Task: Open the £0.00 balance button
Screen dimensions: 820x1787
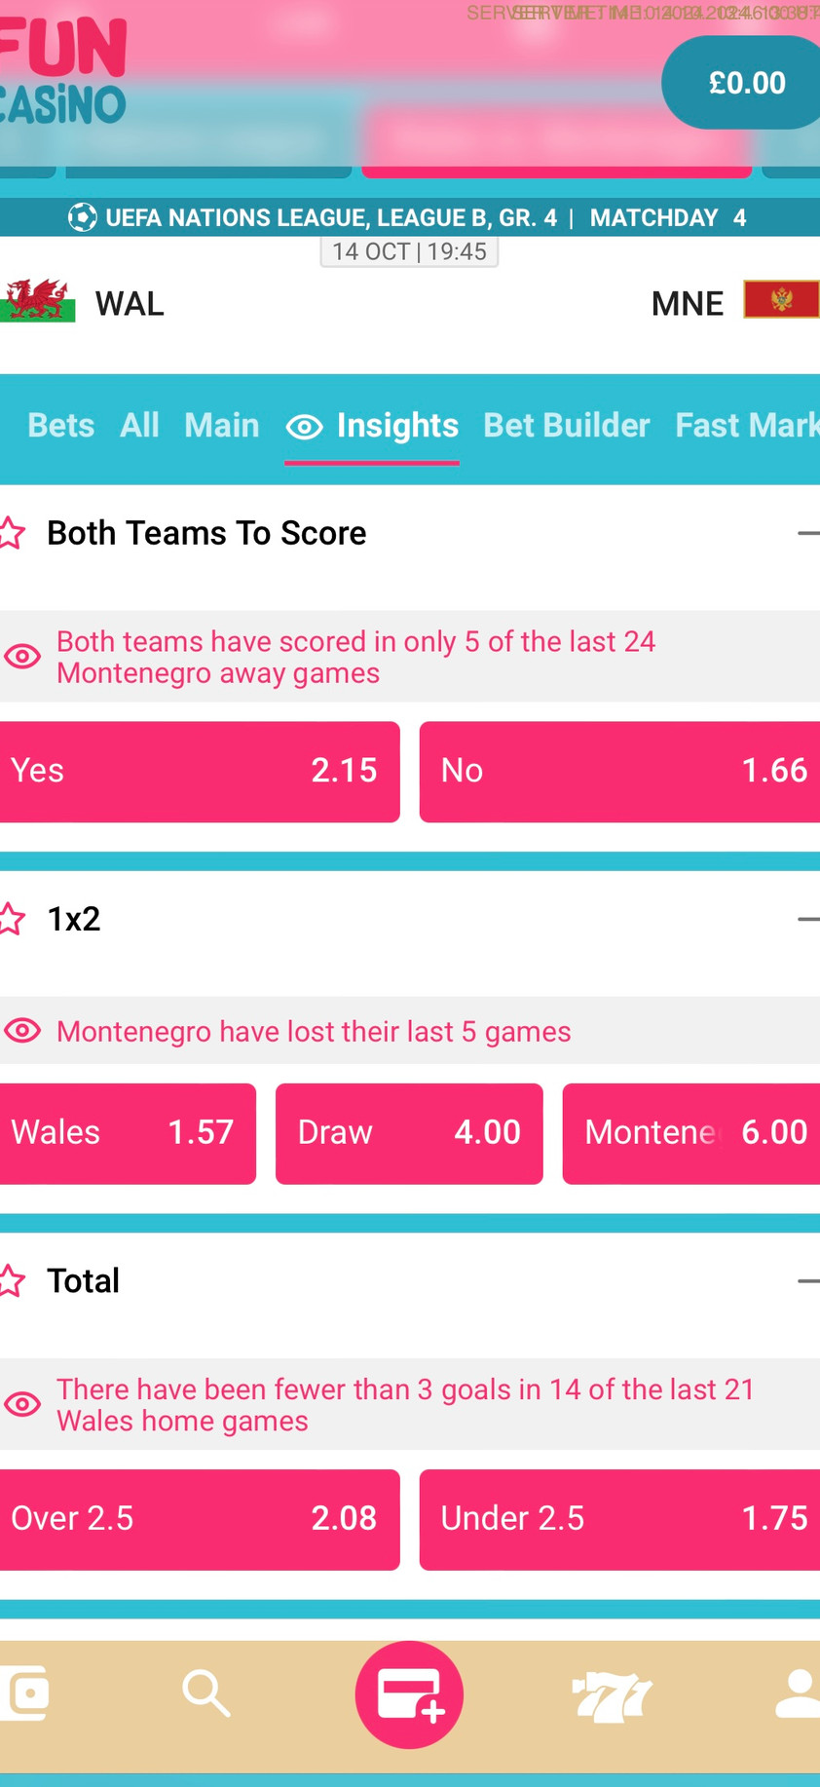Action: click(746, 83)
